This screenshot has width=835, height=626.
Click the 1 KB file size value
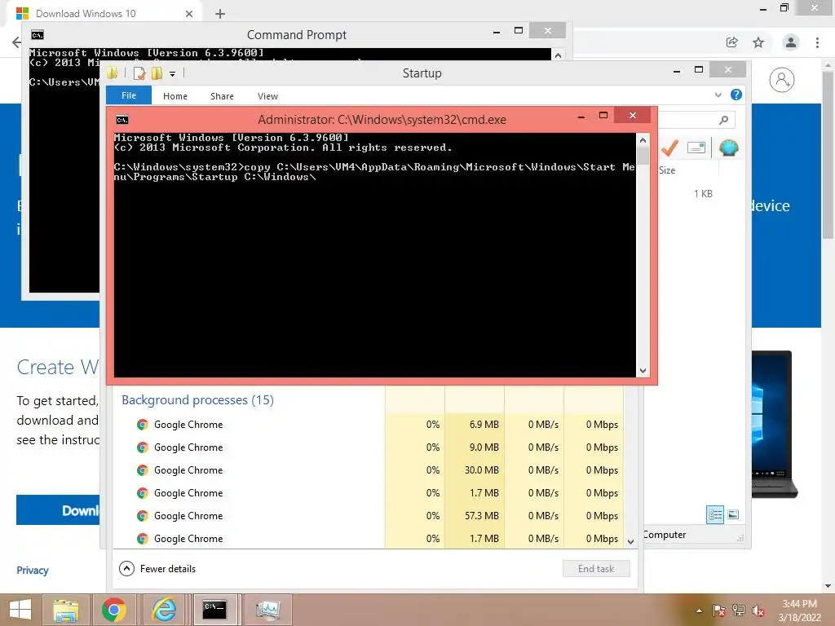coord(703,194)
